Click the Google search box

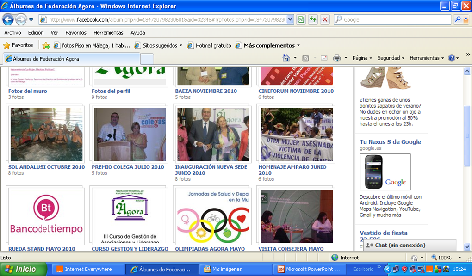392,20
